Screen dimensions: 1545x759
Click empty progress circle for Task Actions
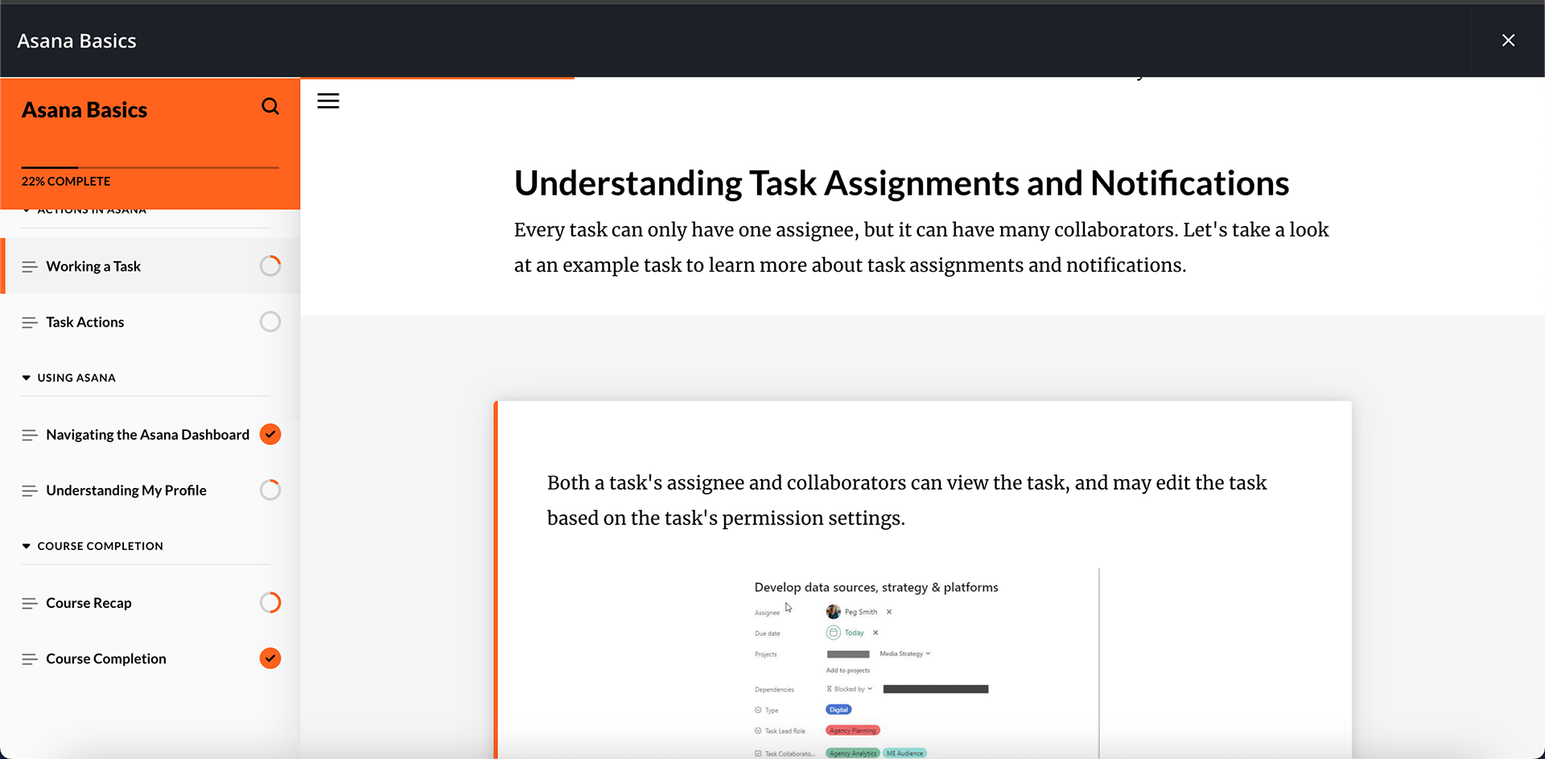270,322
